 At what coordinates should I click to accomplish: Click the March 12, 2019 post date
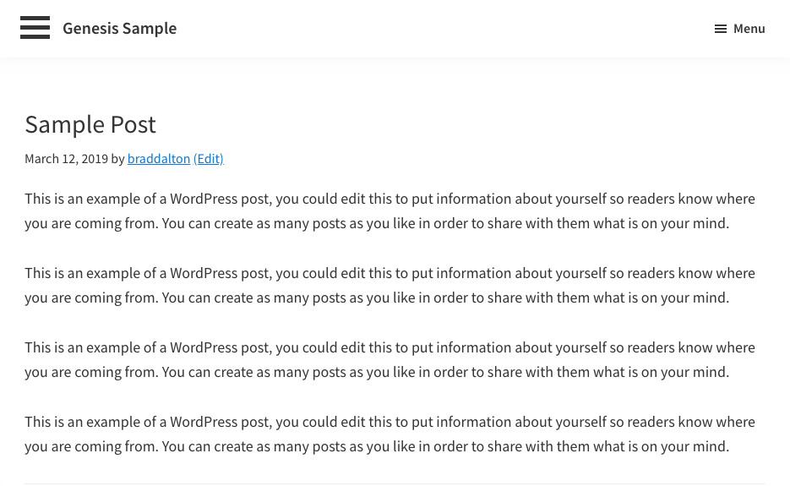click(x=66, y=159)
